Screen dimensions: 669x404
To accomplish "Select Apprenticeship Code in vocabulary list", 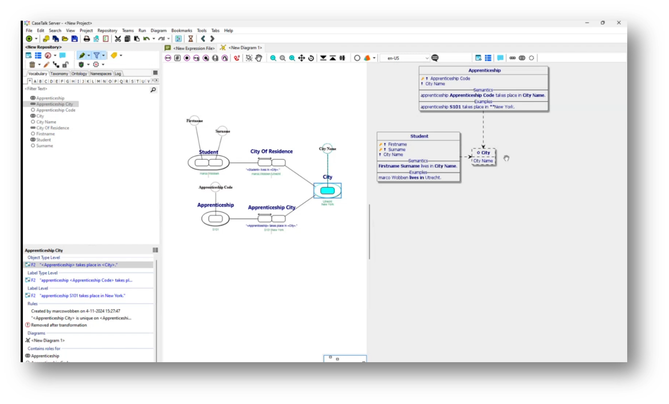I will (56, 110).
